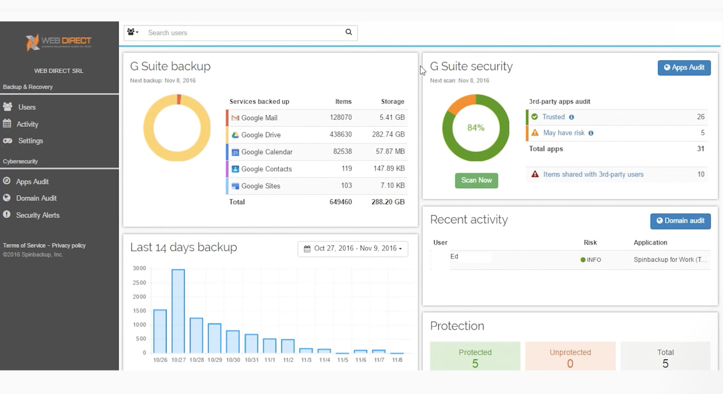Click the Total protection tile
Viewport: 723px width, 394px height.
665,356
